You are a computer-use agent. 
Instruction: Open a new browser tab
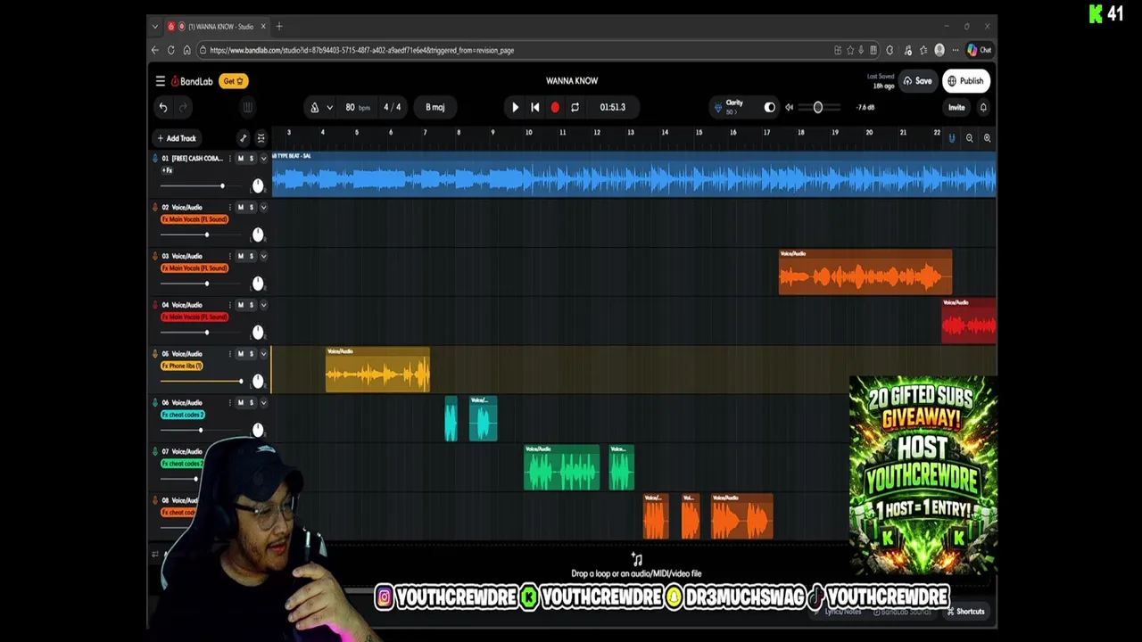(279, 27)
